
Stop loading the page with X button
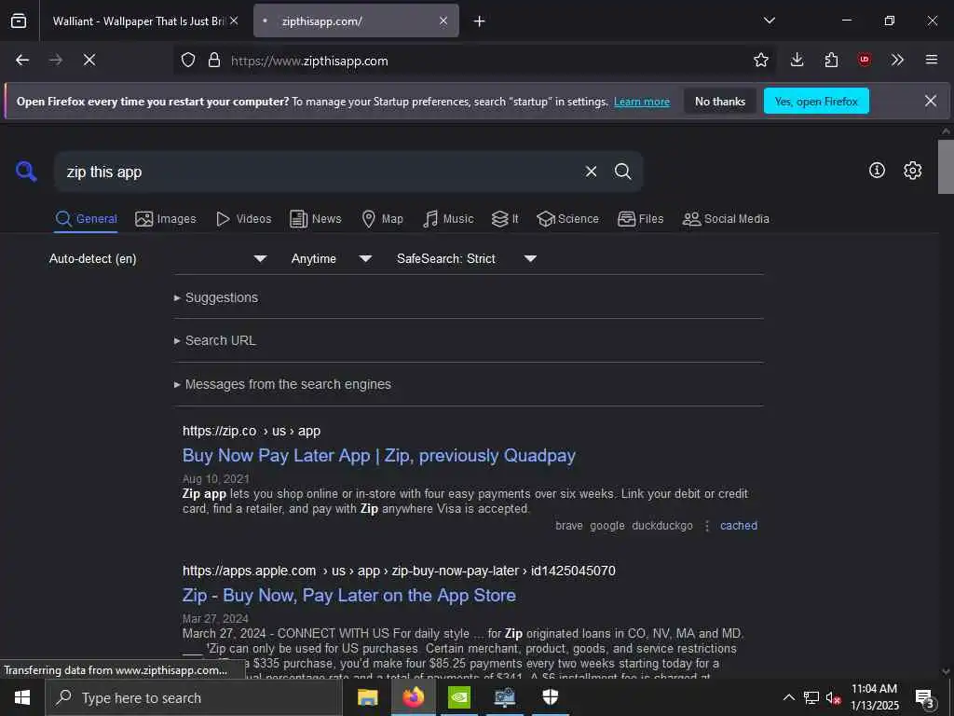pyautogui.click(x=89, y=60)
